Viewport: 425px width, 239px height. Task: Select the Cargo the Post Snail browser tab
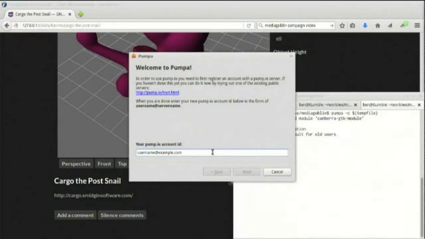40,14
